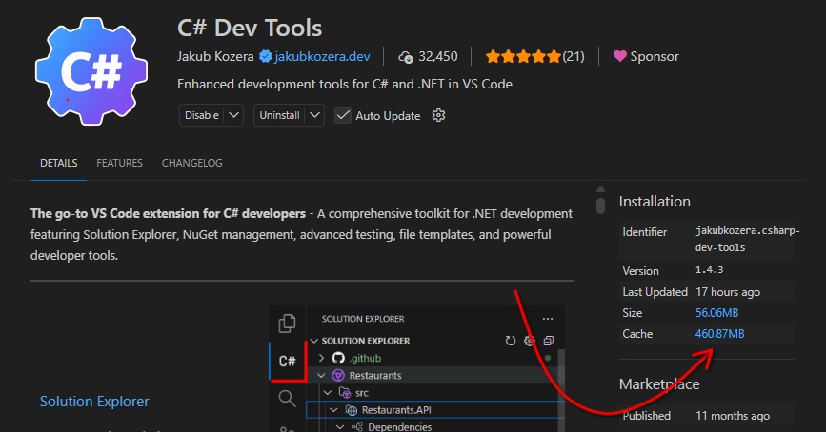The width and height of the screenshot is (826, 432).
Task: Click the Installation heading
Action: [655, 202]
